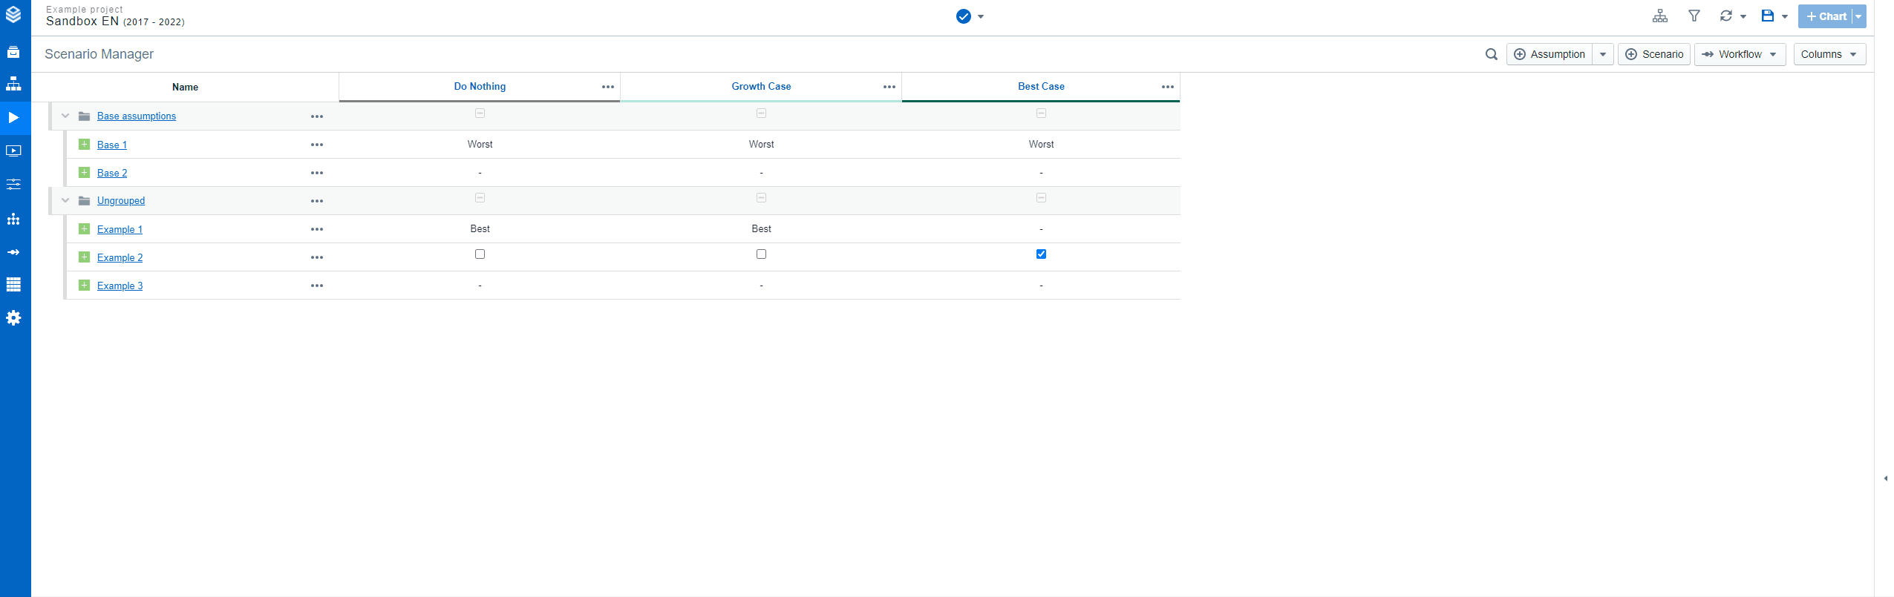
Task: Open Do Nothing column options menu
Action: click(x=608, y=87)
